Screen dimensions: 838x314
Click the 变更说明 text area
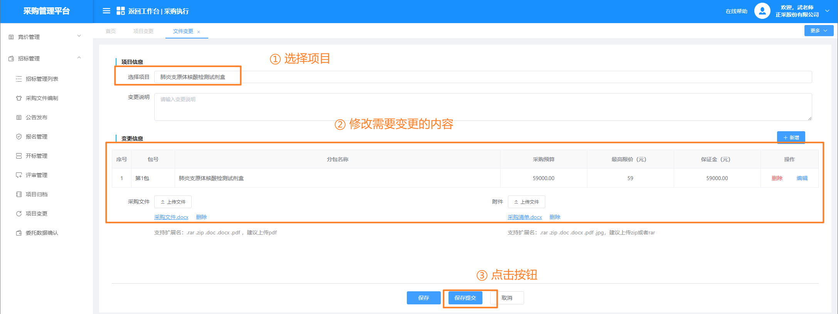point(483,107)
